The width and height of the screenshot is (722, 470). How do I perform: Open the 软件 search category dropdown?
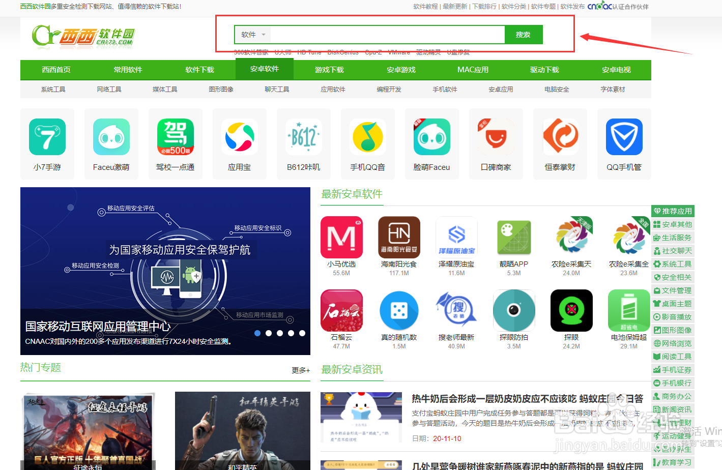coord(253,35)
